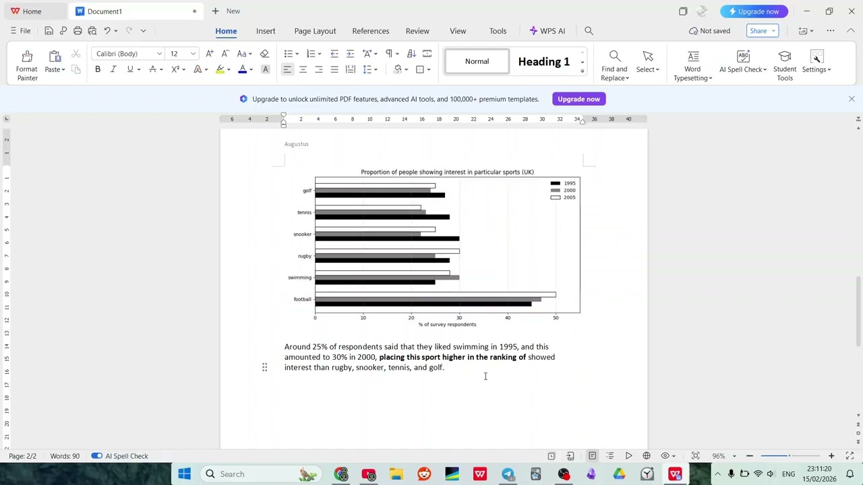
Task: Open Student Tools
Action: pos(785,65)
